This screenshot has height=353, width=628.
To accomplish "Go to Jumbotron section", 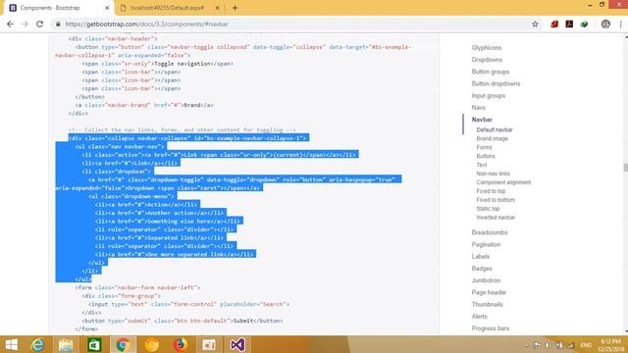I will coord(486,280).
